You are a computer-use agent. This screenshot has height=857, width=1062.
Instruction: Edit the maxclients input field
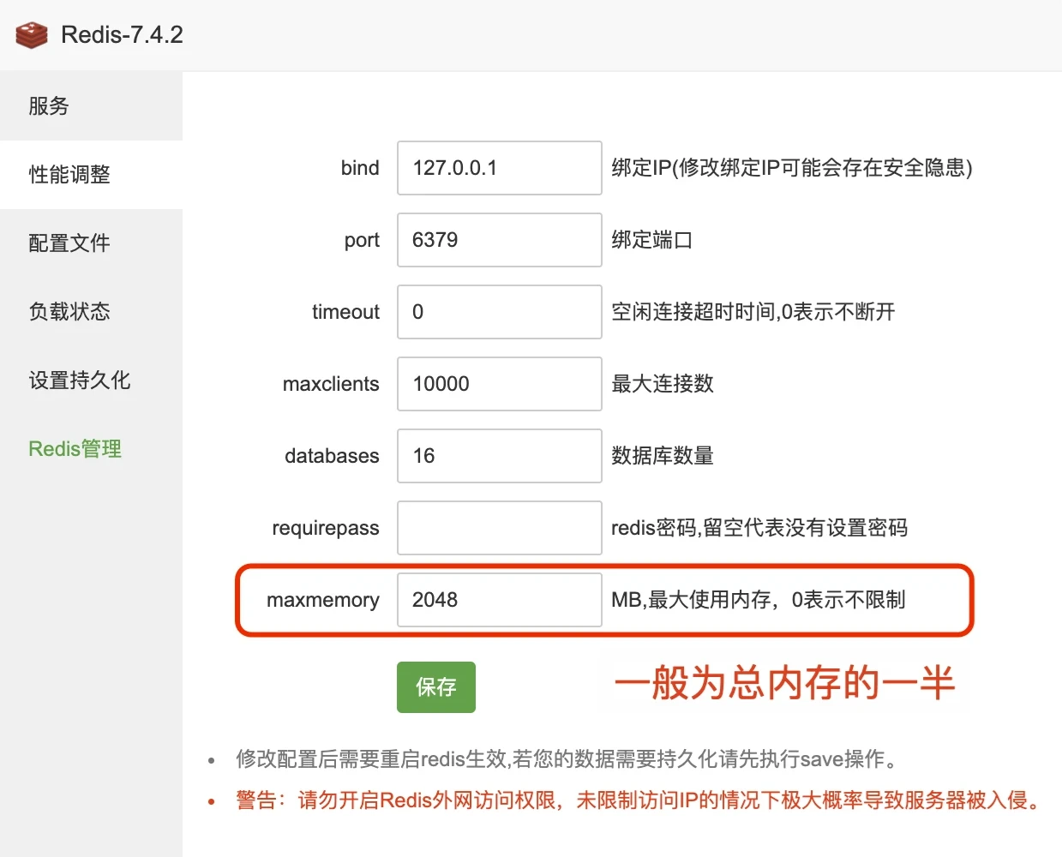[x=499, y=384]
